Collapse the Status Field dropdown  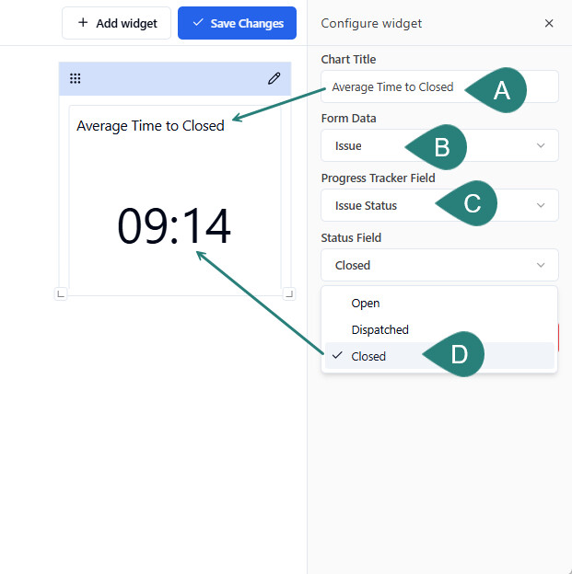[439, 265]
